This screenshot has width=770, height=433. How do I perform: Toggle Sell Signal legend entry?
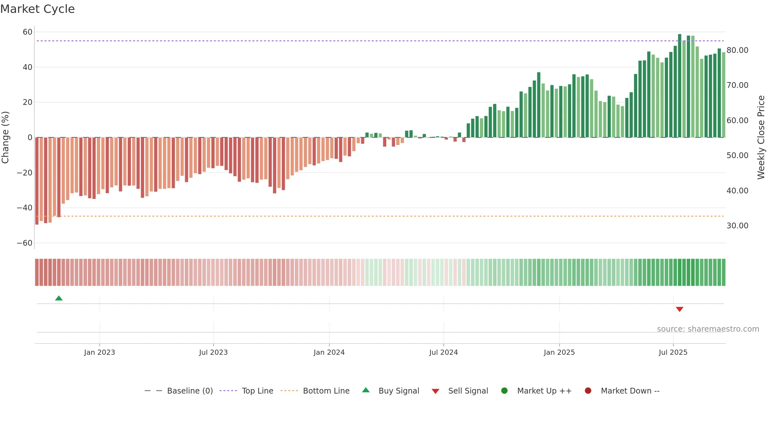[x=460, y=391]
